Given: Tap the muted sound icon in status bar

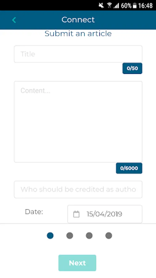Looking at the screenshot, I should pyautogui.click(x=101, y=6).
